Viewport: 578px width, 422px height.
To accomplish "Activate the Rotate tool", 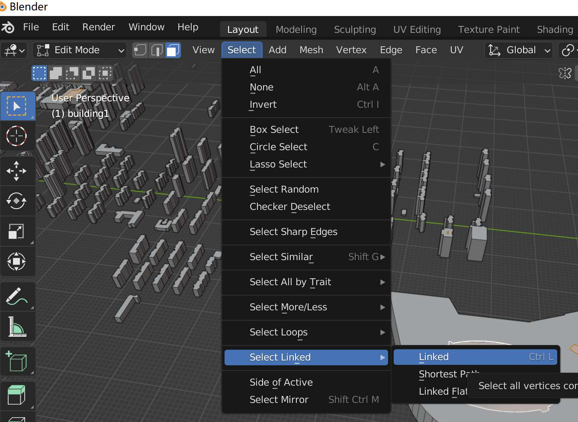I will 17,201.
